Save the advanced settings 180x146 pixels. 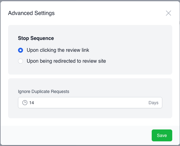162,135
